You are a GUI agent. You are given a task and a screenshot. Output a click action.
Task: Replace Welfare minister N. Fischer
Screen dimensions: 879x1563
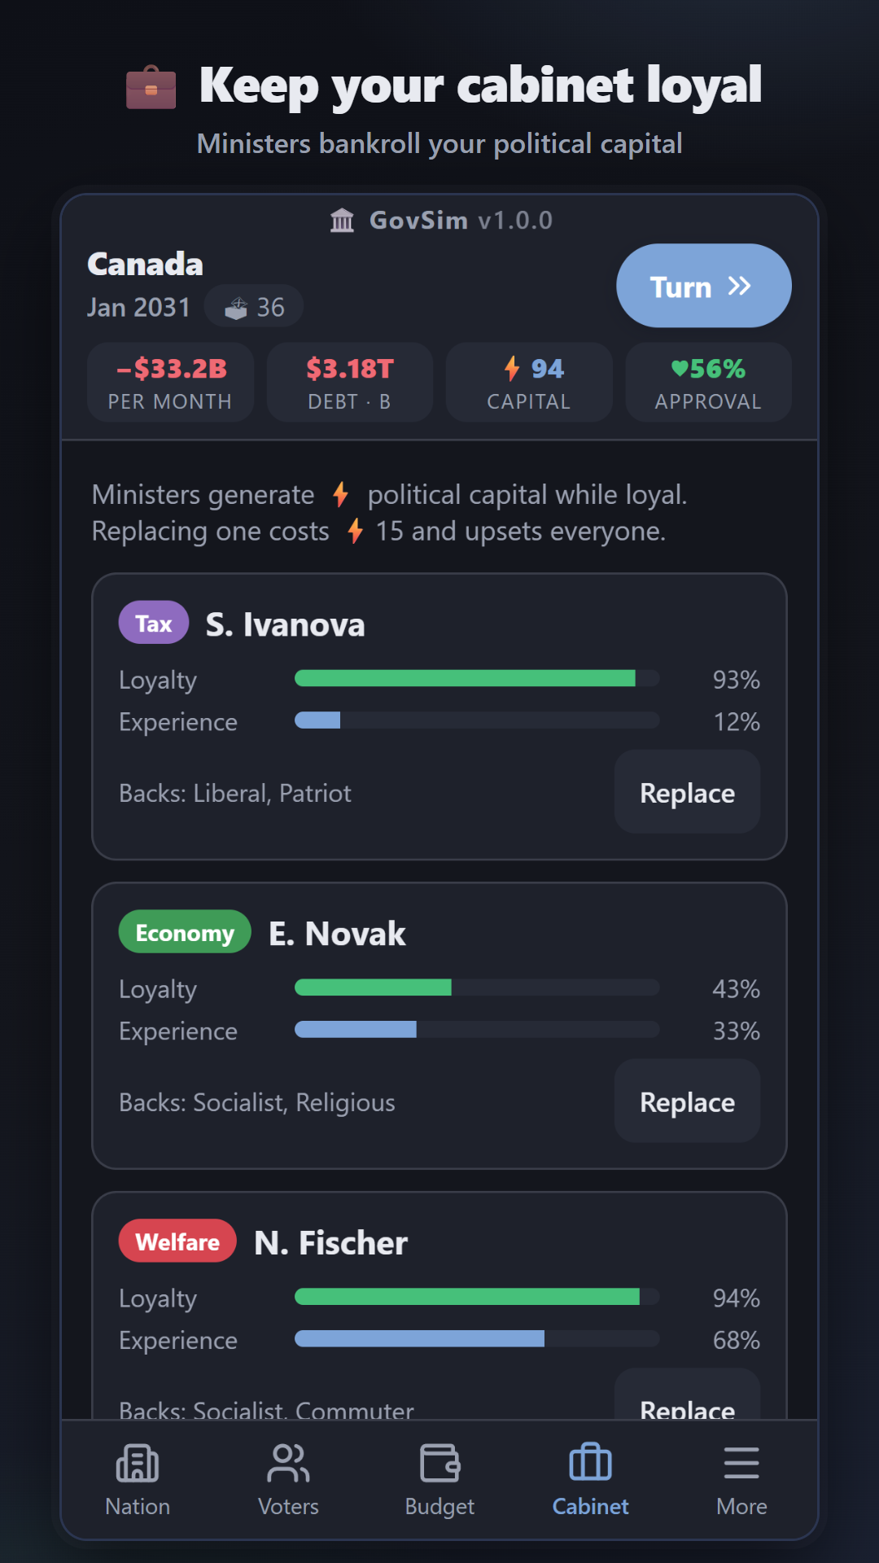point(688,1396)
